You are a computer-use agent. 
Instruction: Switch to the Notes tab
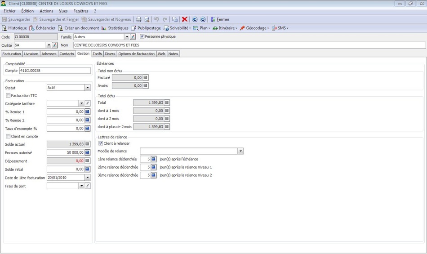click(x=173, y=54)
